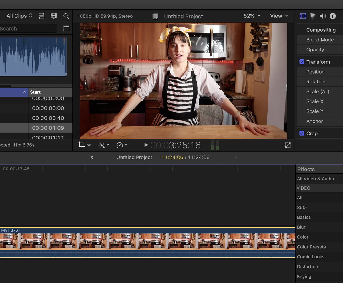Select the Blur effects category
Image resolution: width=343 pixels, height=283 pixels.
tap(301, 227)
